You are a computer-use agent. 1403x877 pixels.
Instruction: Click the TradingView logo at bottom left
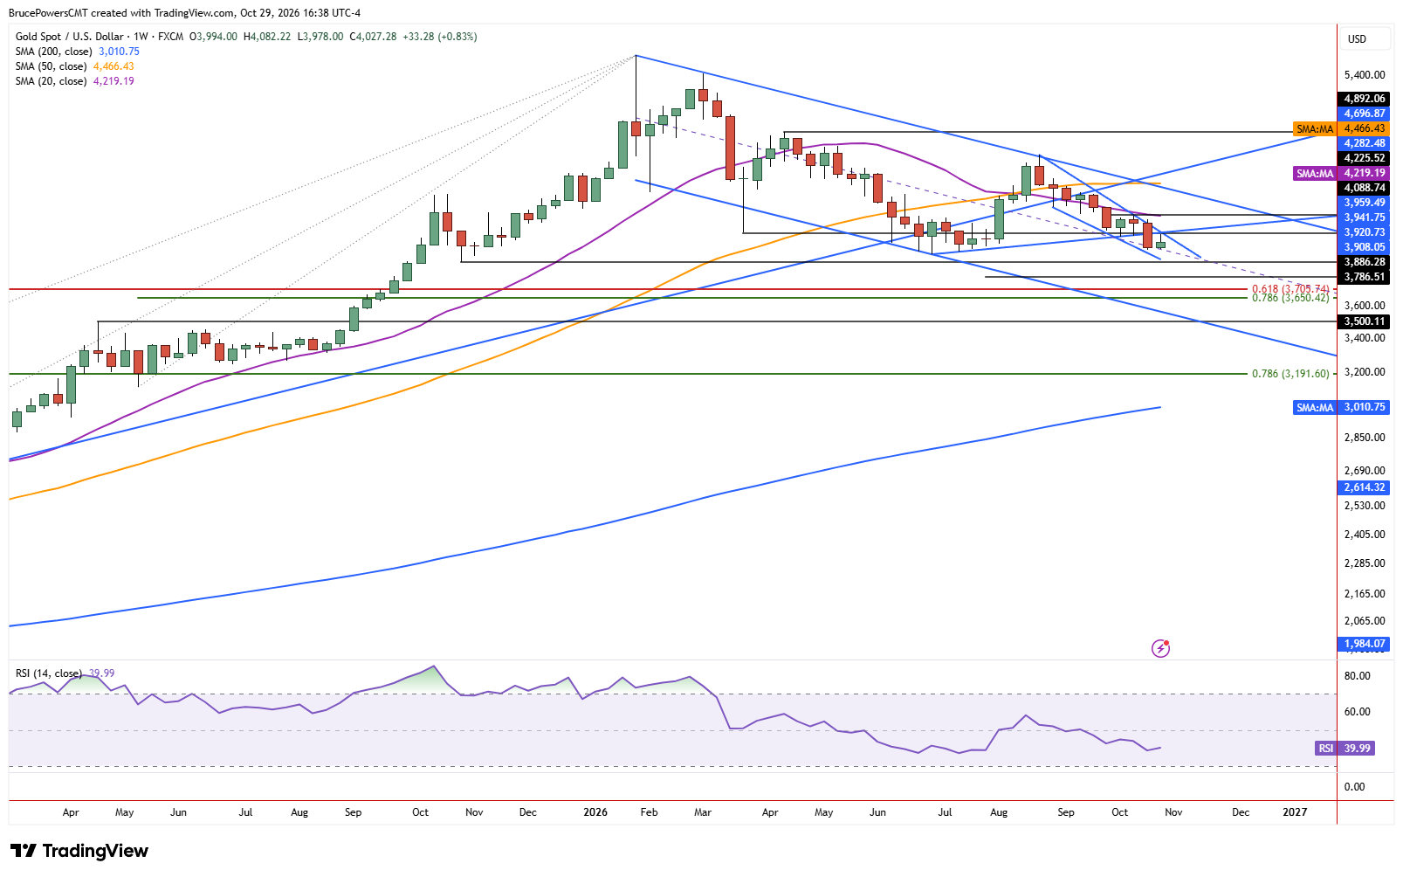79,851
